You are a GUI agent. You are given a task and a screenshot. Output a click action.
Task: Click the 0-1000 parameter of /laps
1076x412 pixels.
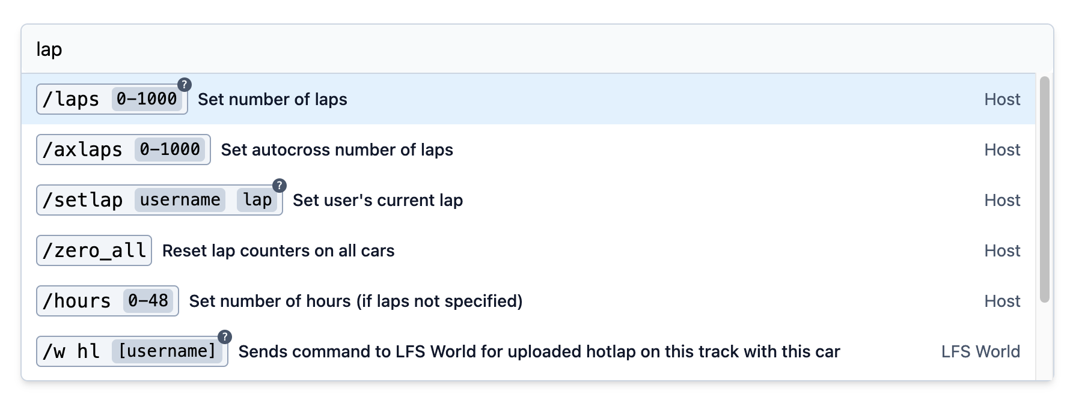(147, 100)
